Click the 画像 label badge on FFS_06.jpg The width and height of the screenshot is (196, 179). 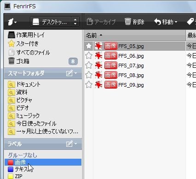111,56
